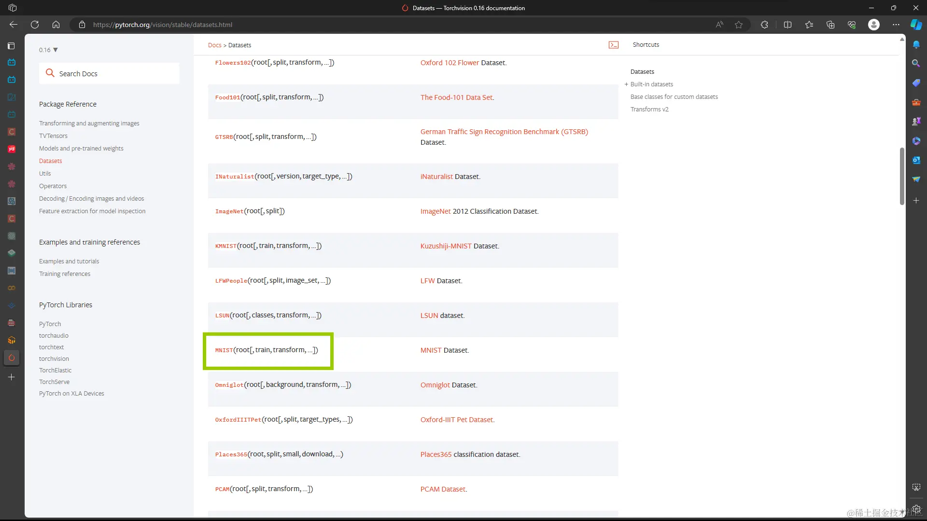The width and height of the screenshot is (927, 521).
Task: Open the MNIST class link
Action: [224, 350]
